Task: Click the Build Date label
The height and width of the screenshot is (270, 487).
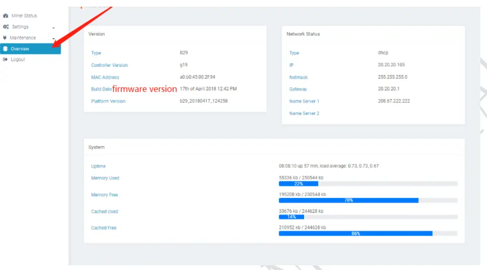Action: (101, 89)
